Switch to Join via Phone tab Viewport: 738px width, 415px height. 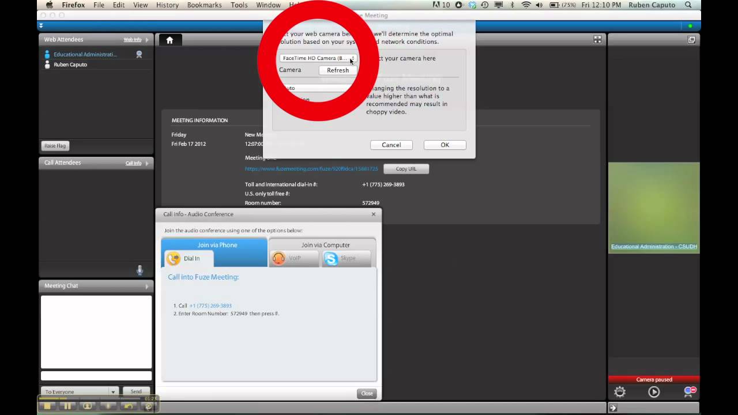(x=217, y=245)
